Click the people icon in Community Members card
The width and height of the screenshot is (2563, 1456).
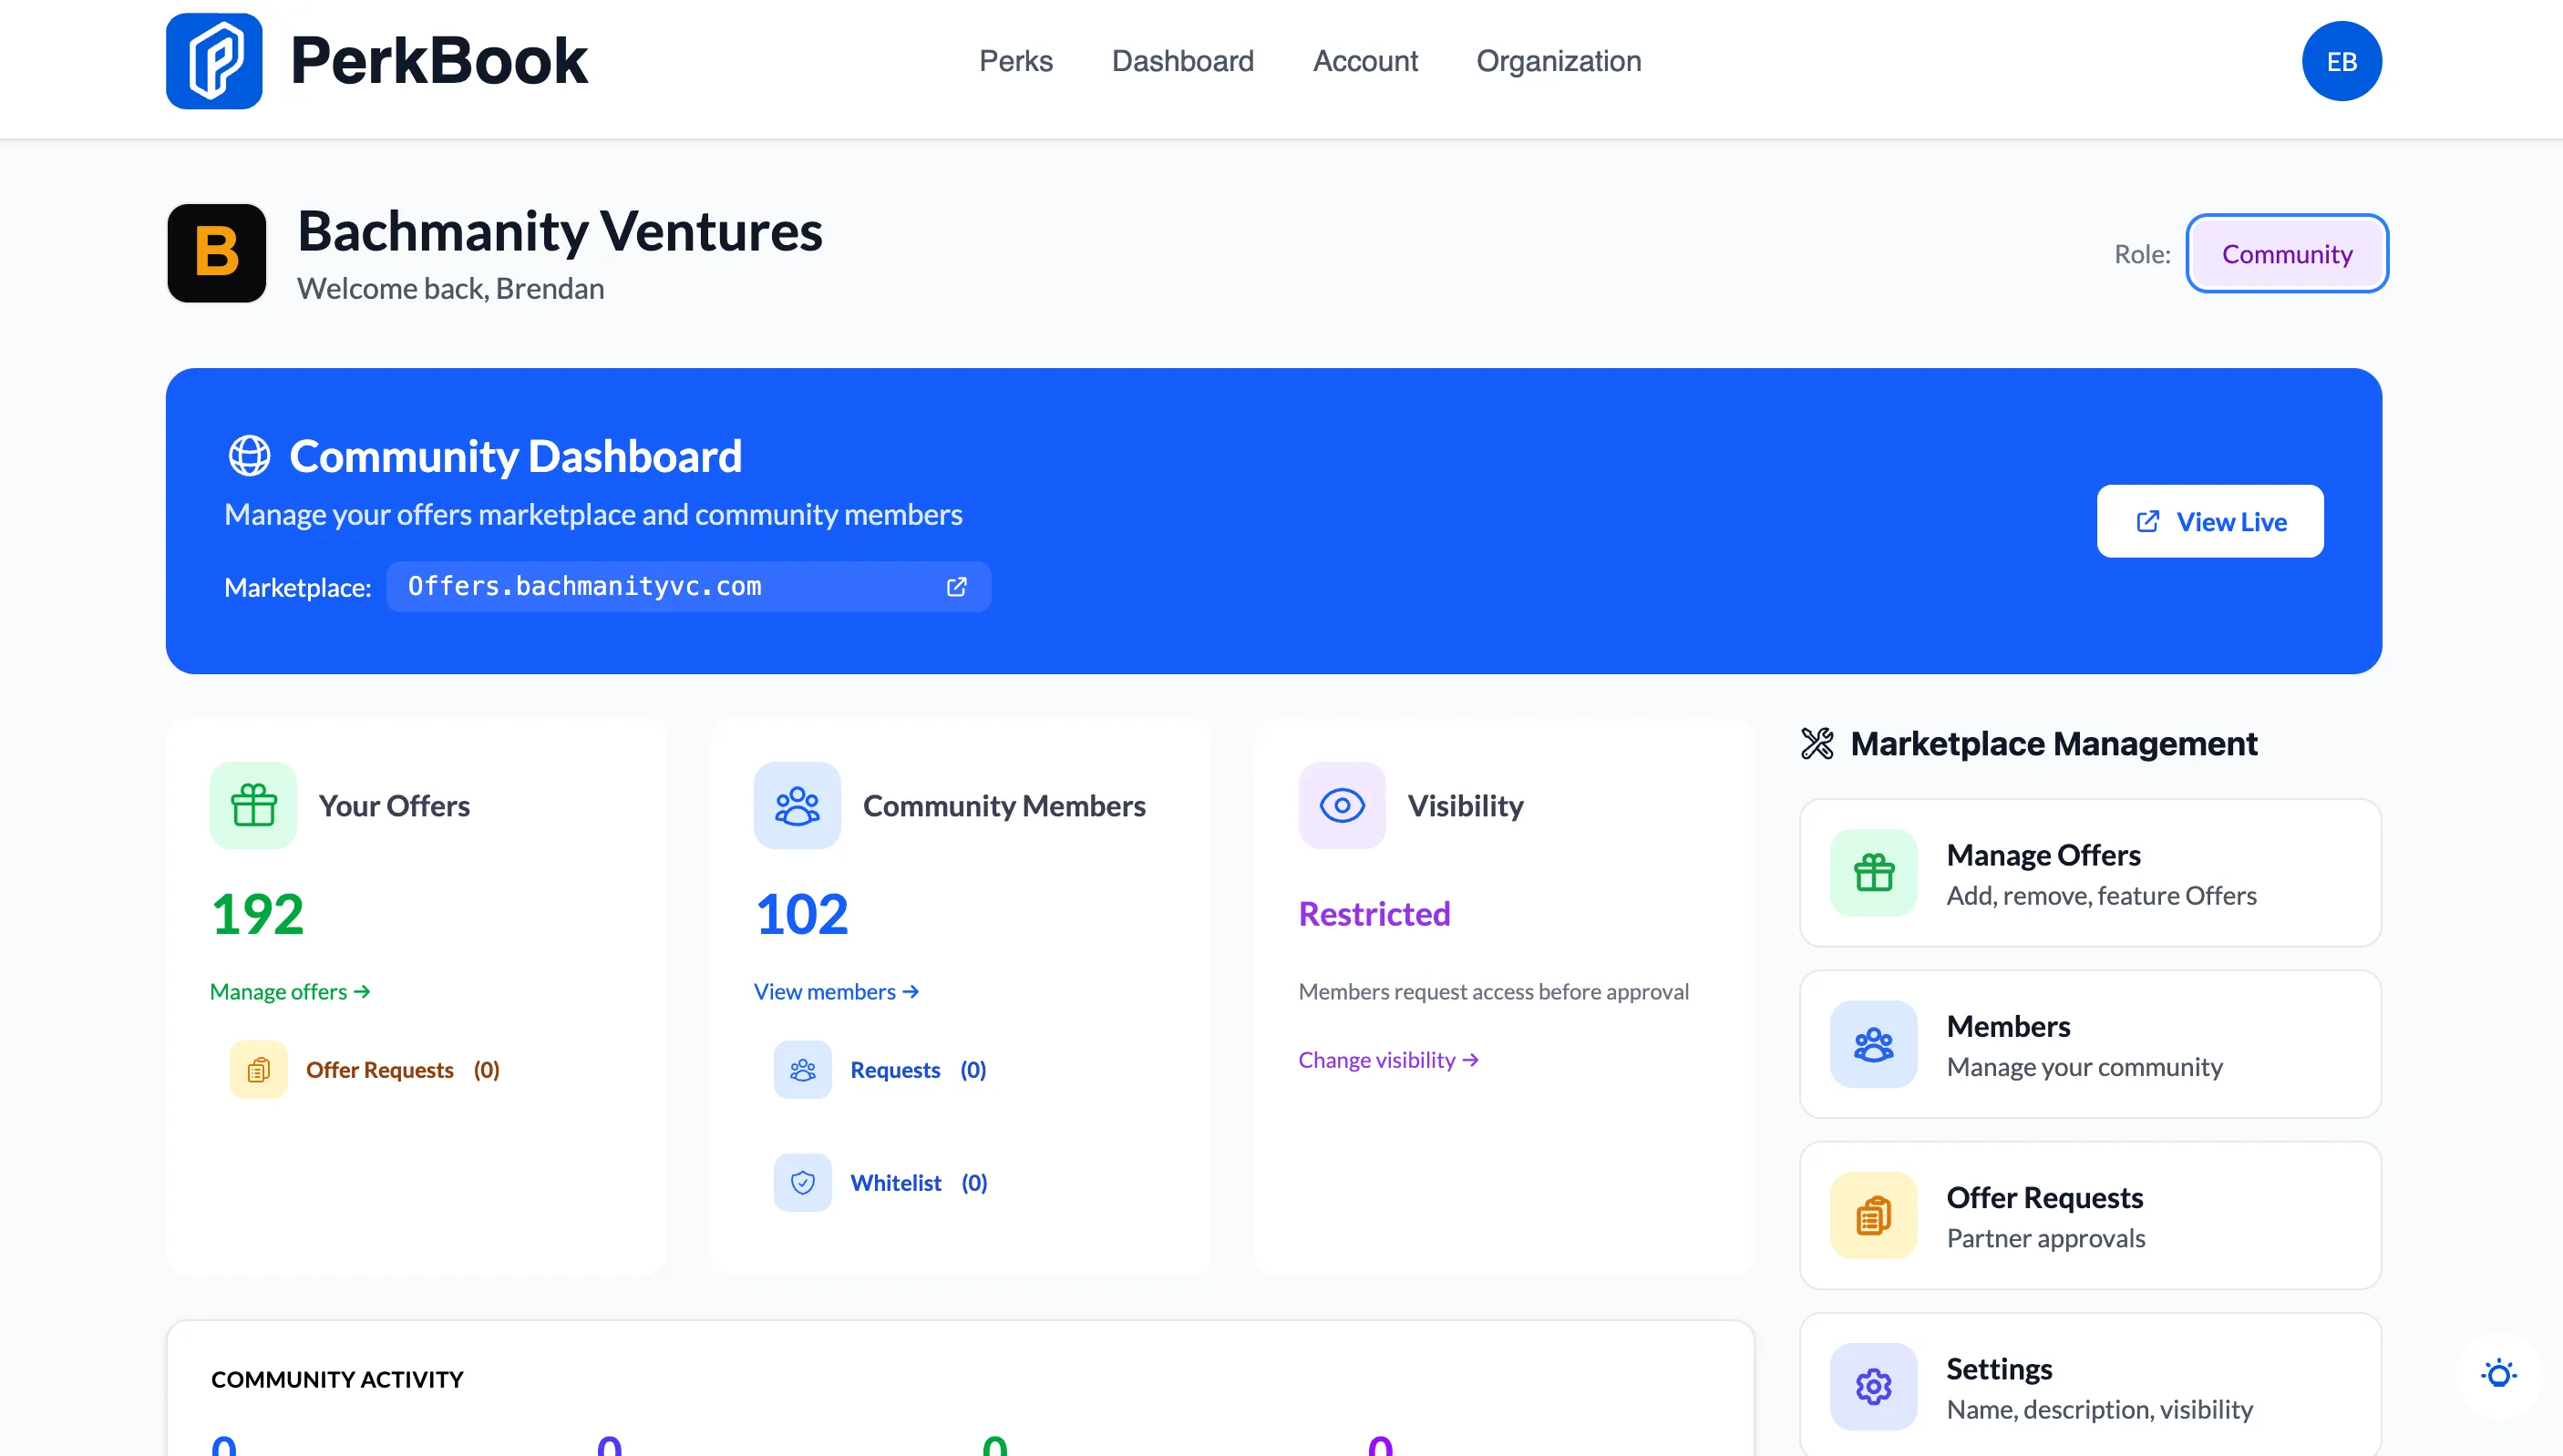click(x=797, y=805)
